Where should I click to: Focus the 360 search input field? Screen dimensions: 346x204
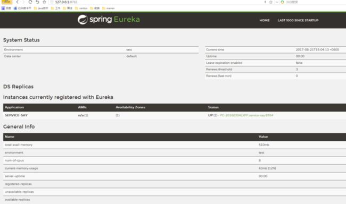316,2
